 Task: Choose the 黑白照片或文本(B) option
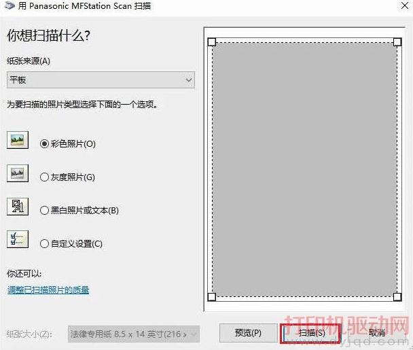click(x=45, y=211)
